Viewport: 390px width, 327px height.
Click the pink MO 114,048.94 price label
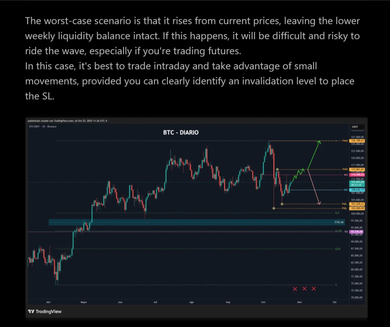[357, 175]
